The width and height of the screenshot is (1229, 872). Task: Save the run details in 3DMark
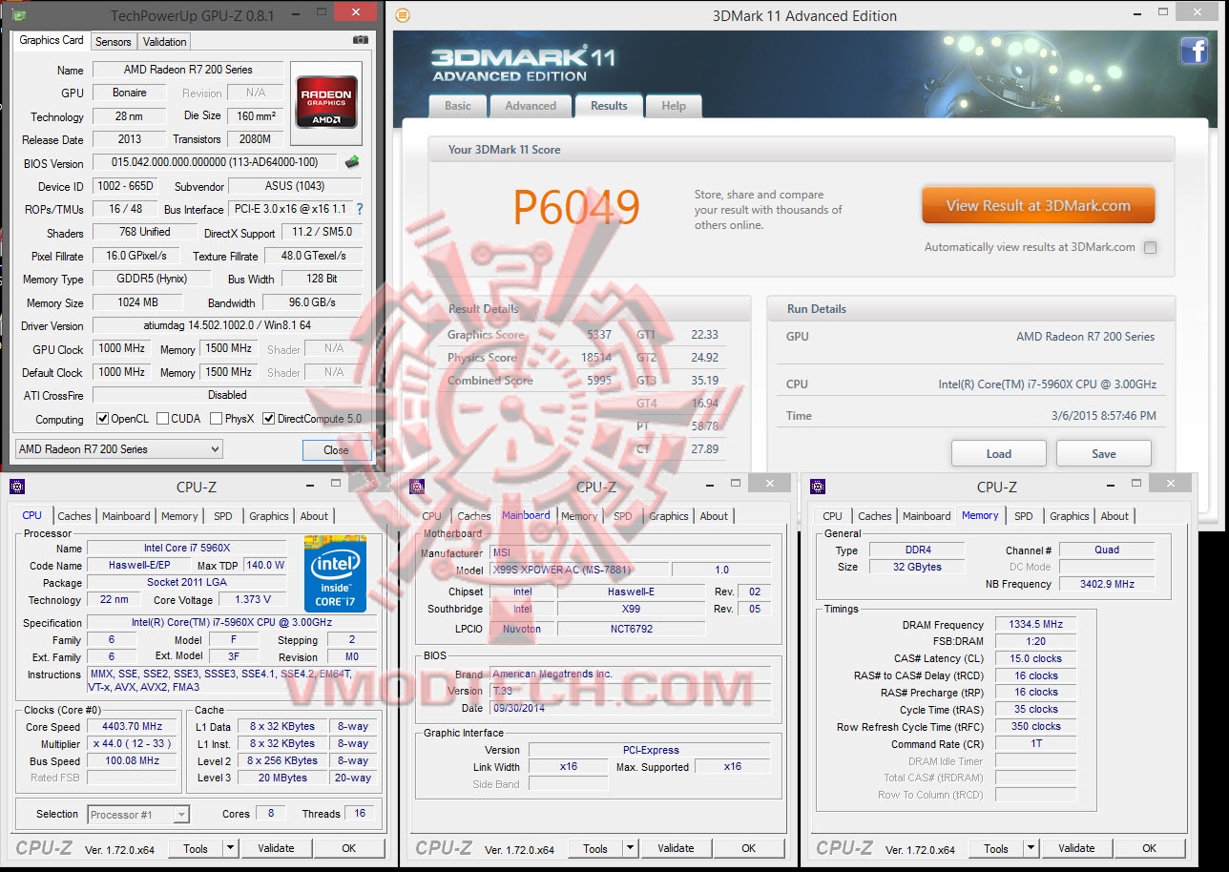tap(1103, 453)
